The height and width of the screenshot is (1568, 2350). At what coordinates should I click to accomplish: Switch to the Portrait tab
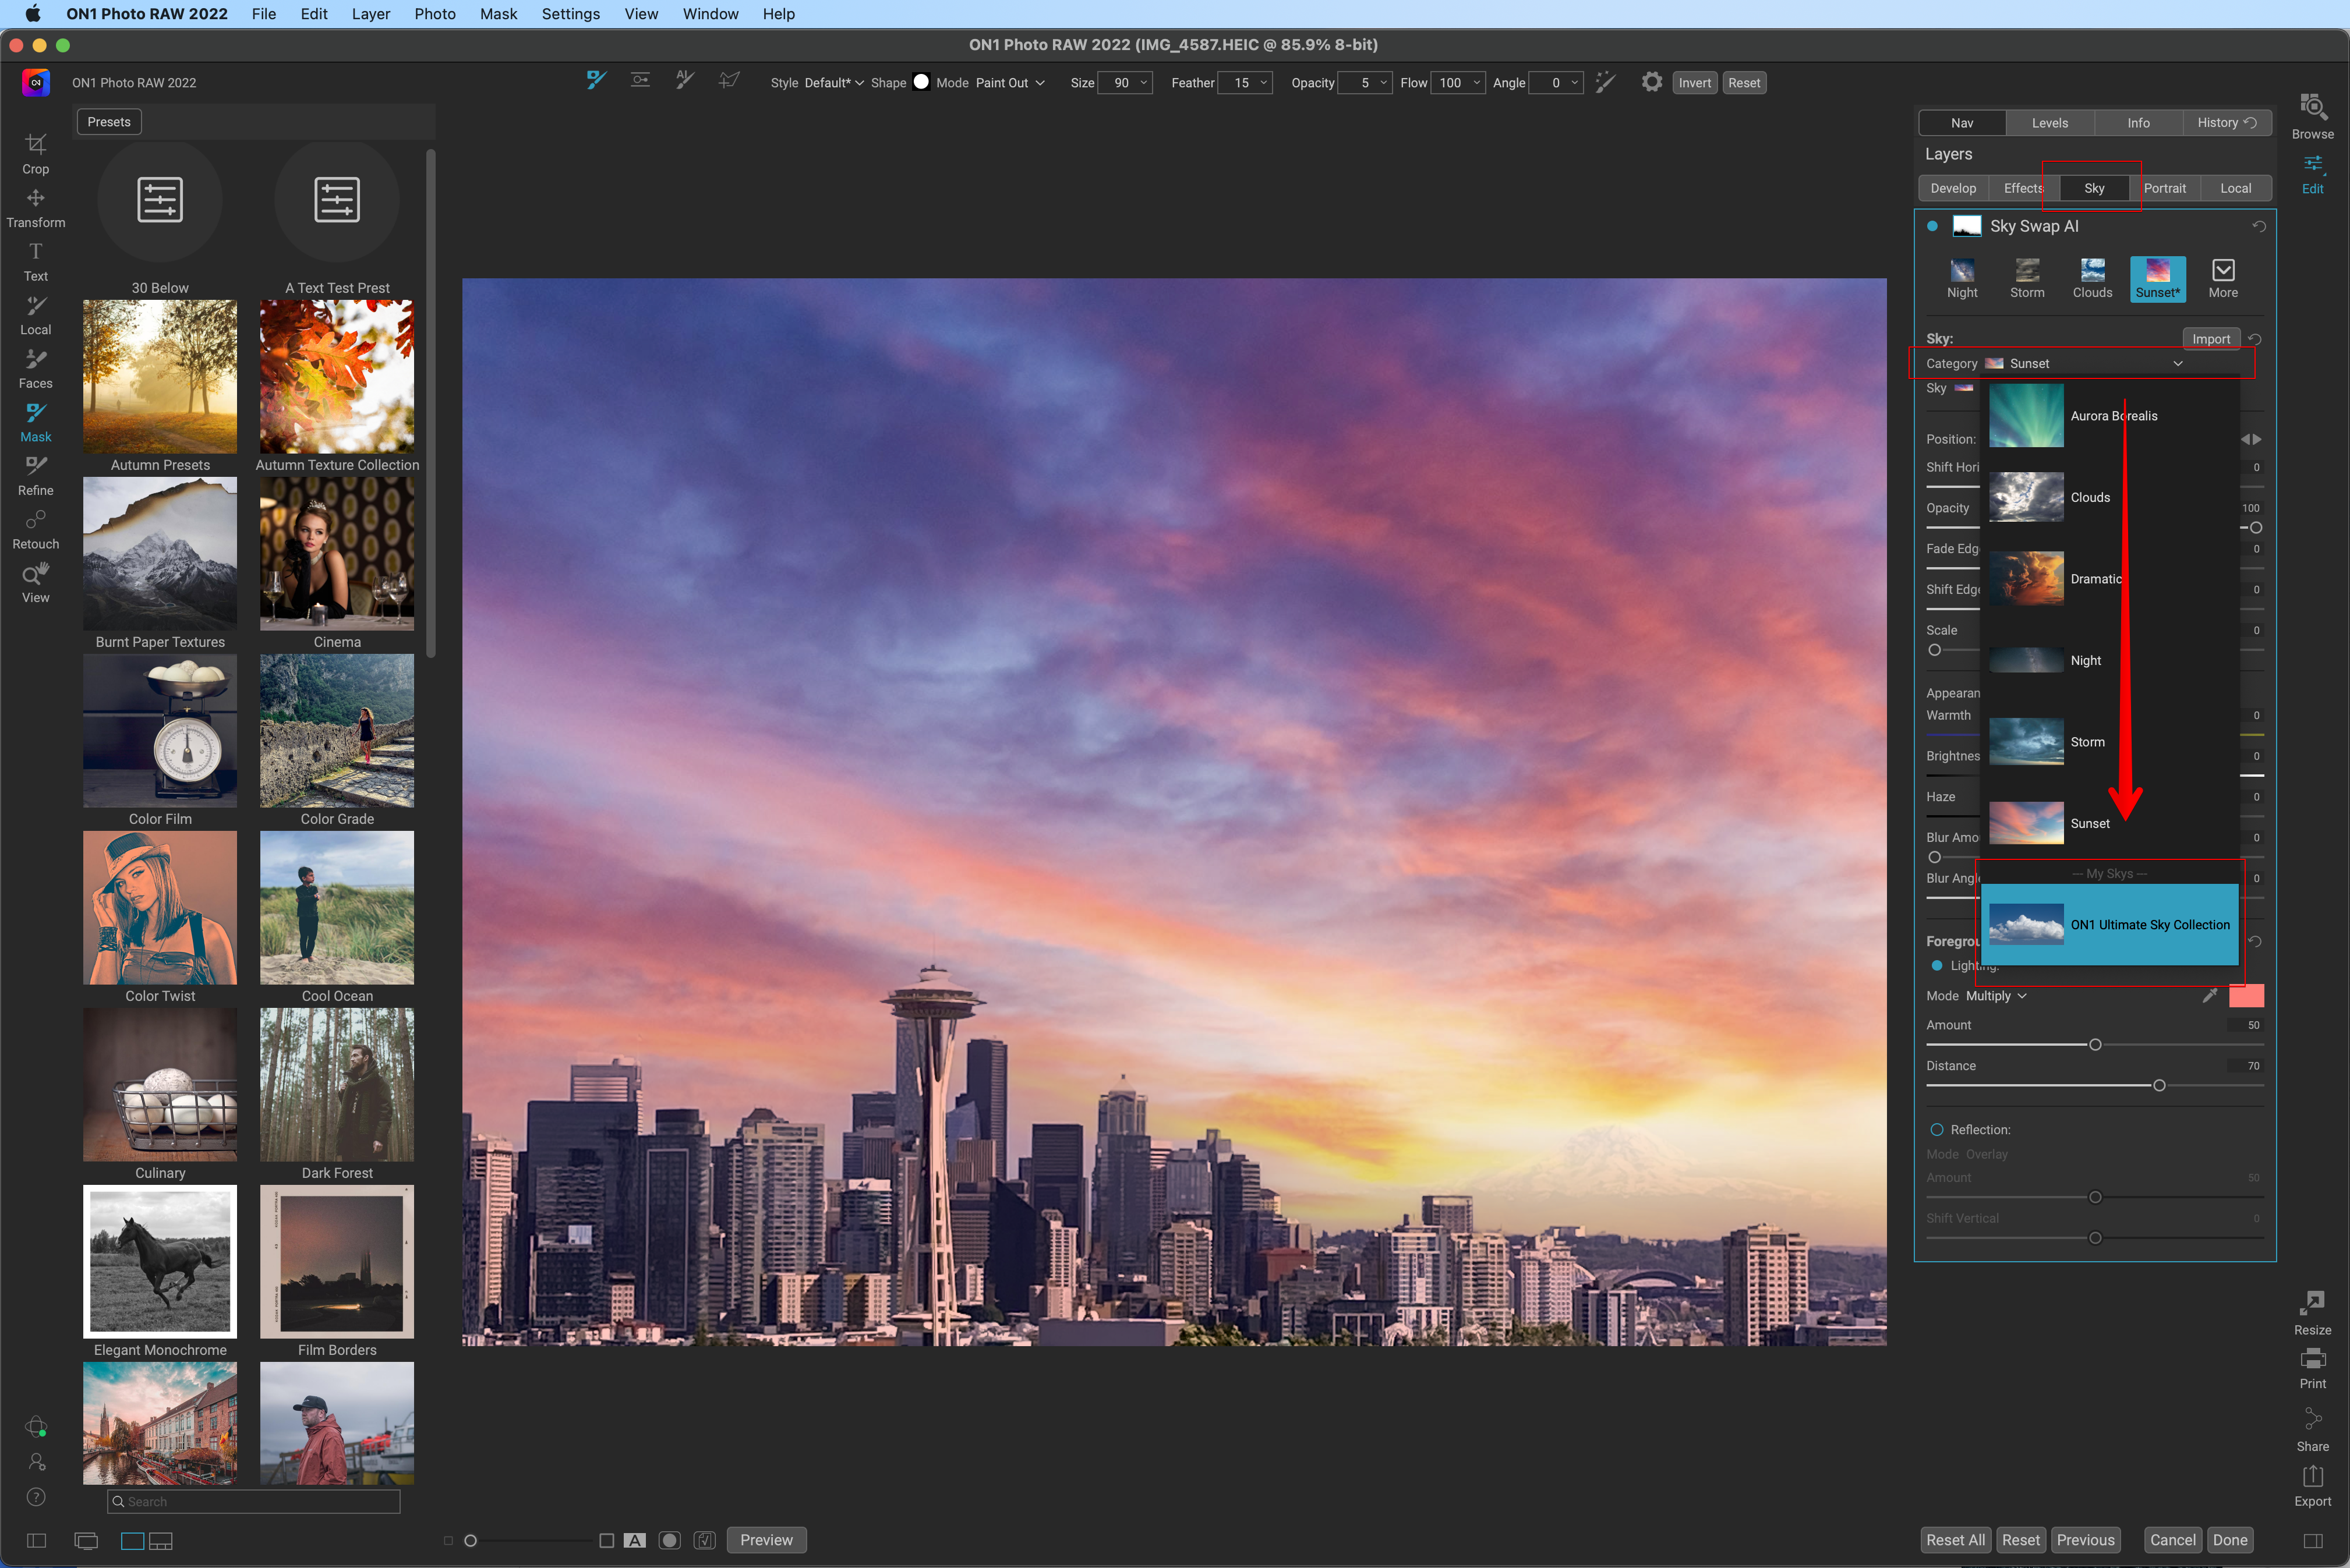(2164, 188)
